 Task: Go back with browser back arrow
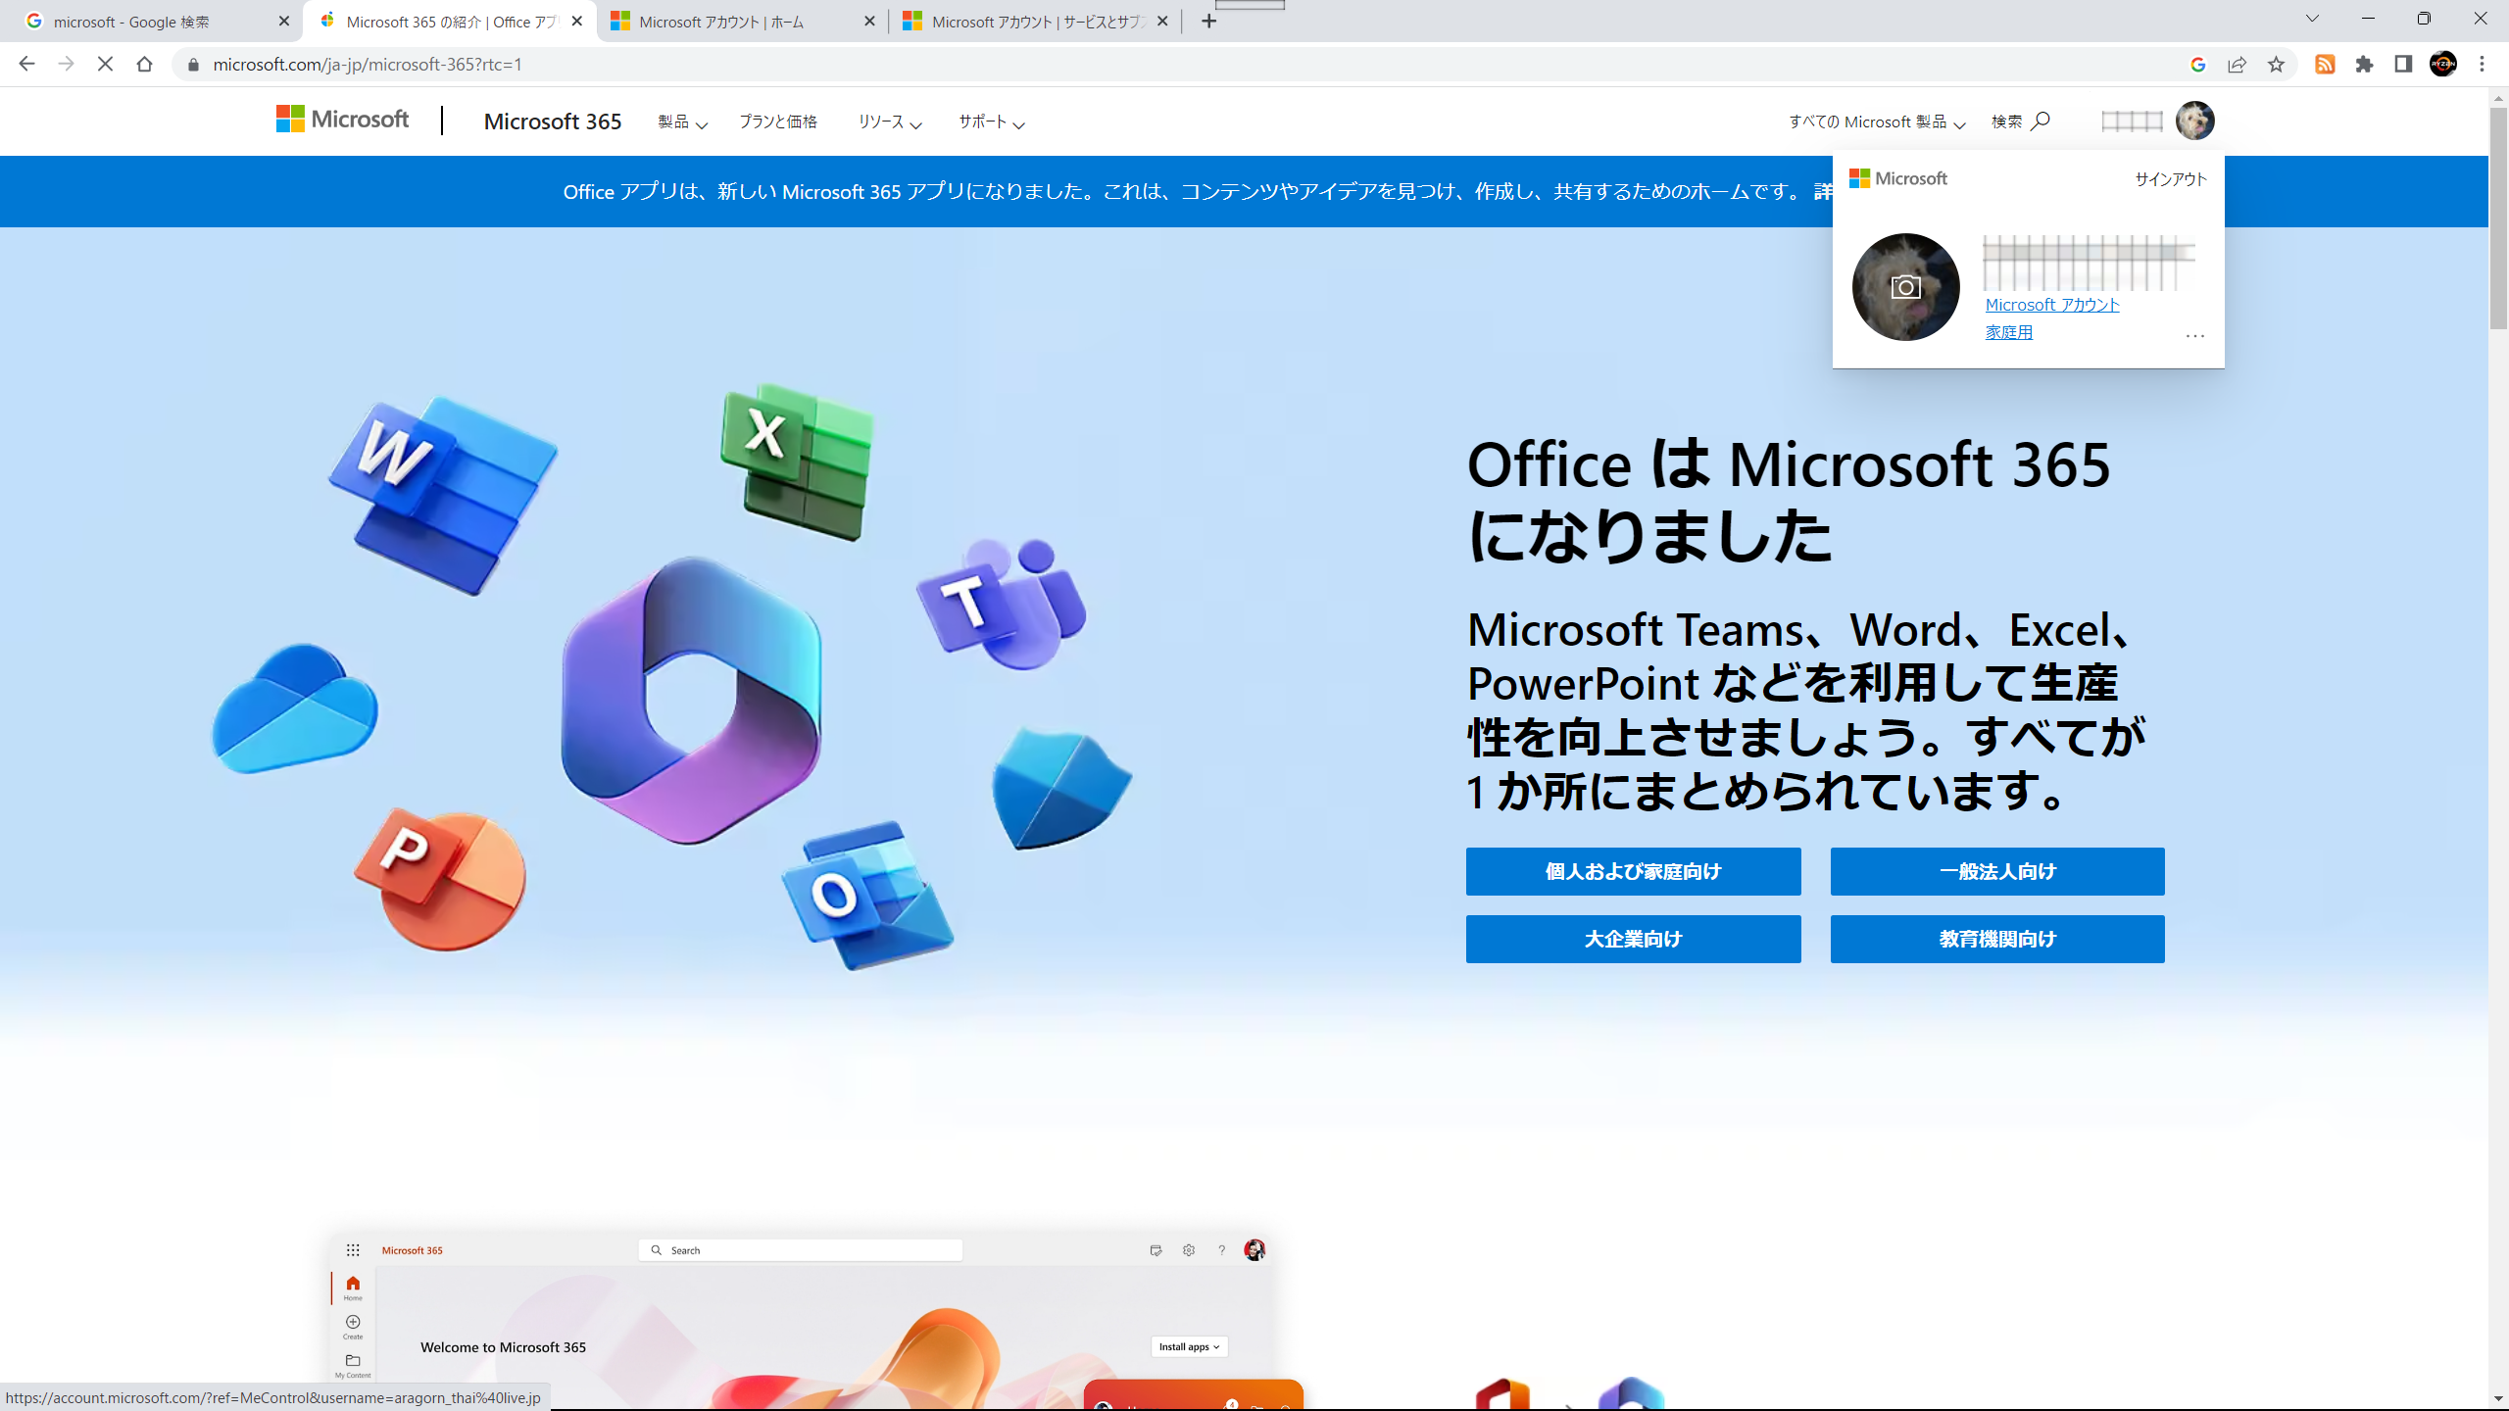pyautogui.click(x=26, y=64)
